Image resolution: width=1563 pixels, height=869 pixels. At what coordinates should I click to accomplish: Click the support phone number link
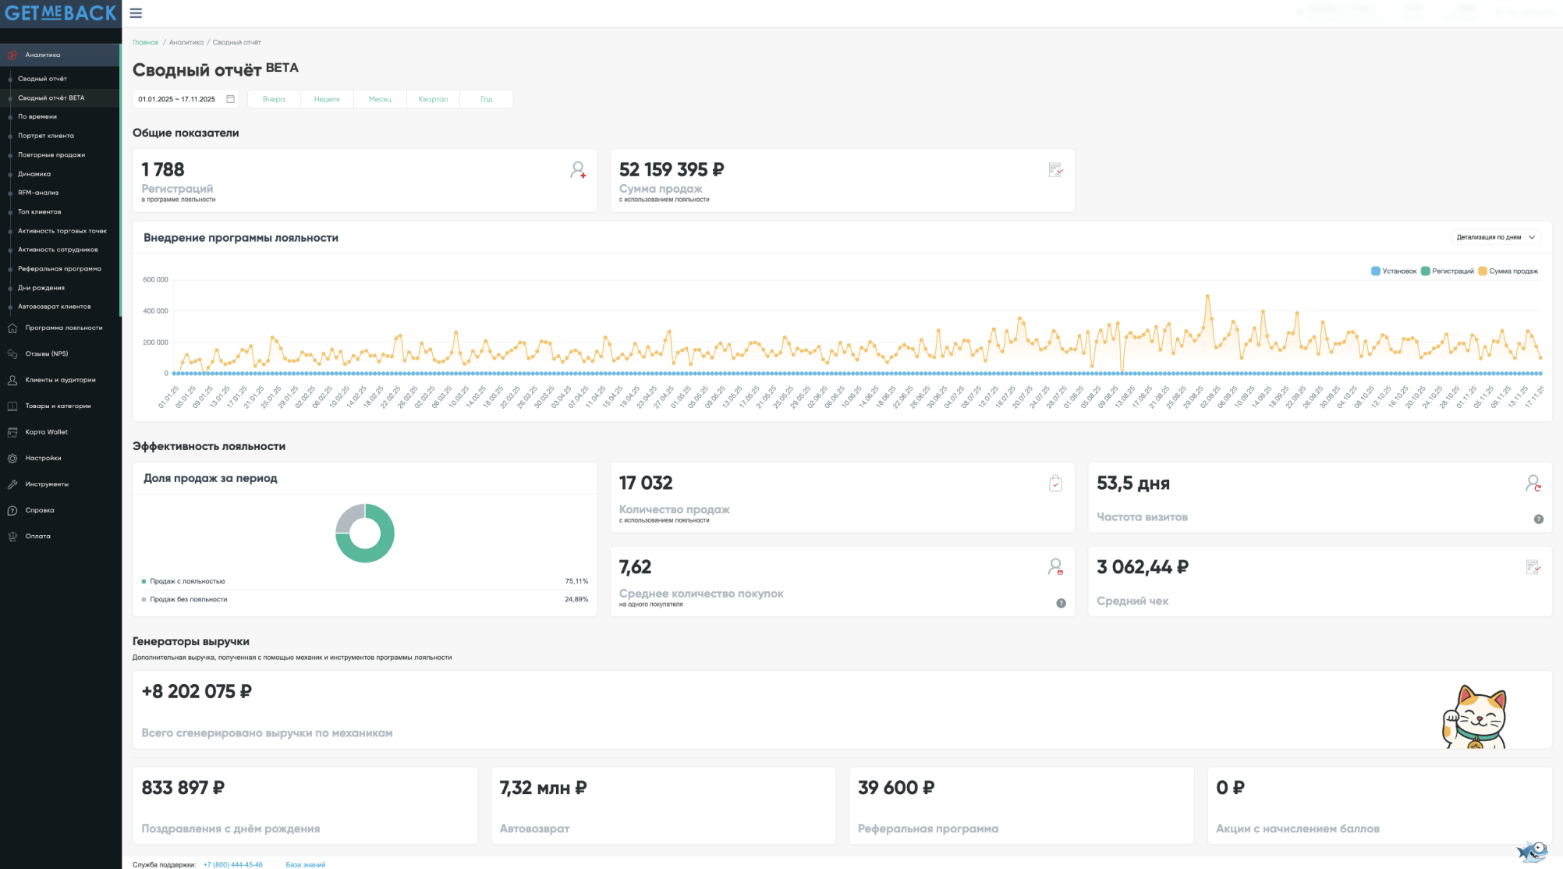coord(232,864)
